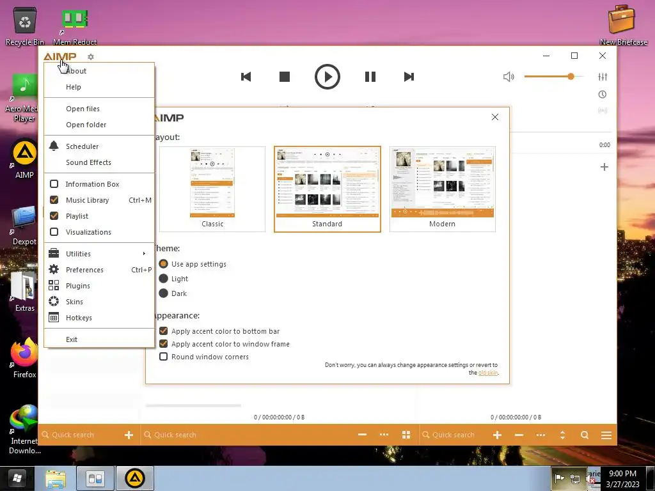Select the Classic layout thumbnail
655x491 pixels.
tap(212, 189)
